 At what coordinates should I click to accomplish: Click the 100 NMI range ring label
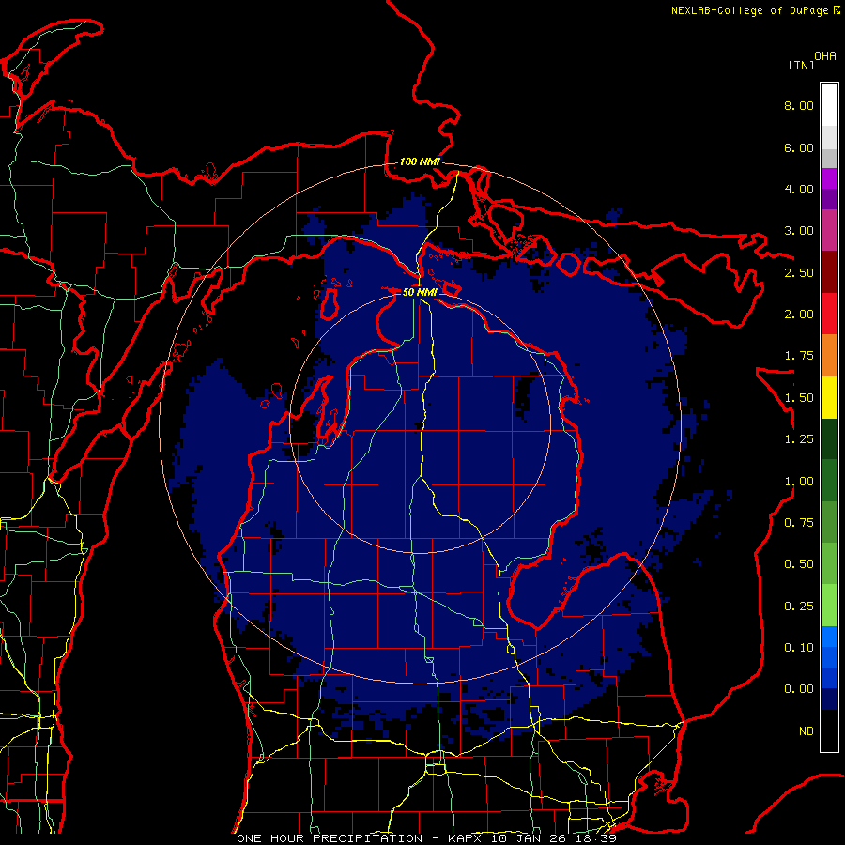click(x=420, y=161)
